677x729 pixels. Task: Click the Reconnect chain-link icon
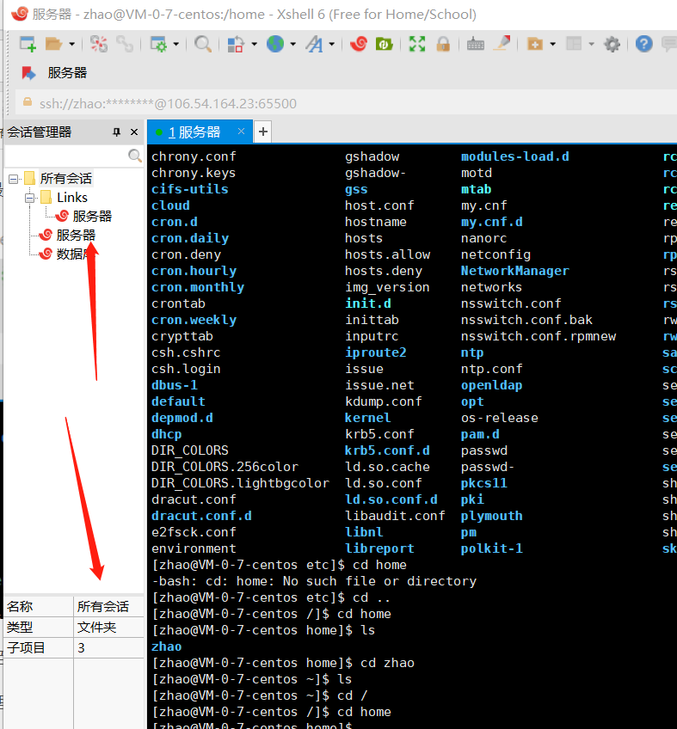(x=125, y=44)
